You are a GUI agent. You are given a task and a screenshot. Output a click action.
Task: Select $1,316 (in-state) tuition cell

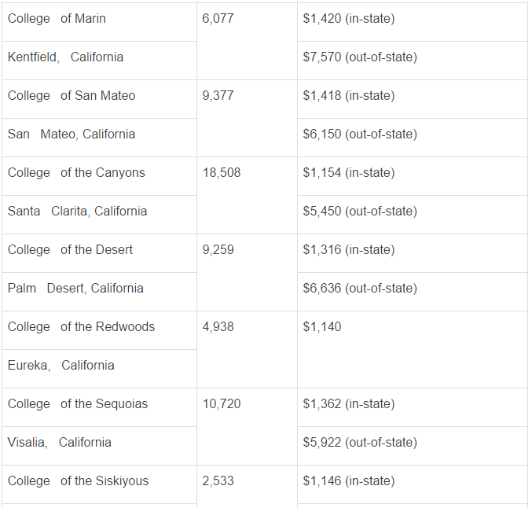[x=413, y=253]
